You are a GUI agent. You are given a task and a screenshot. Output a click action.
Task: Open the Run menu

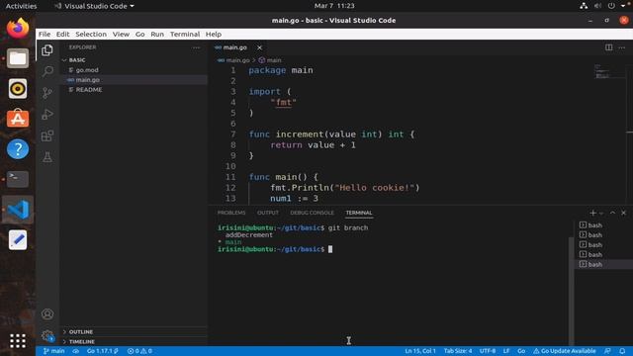coord(157,35)
